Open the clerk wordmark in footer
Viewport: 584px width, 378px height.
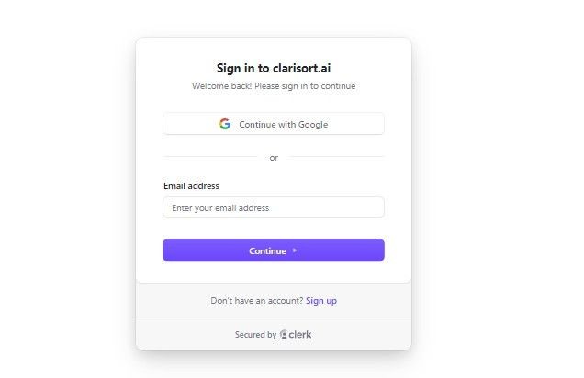click(x=300, y=335)
